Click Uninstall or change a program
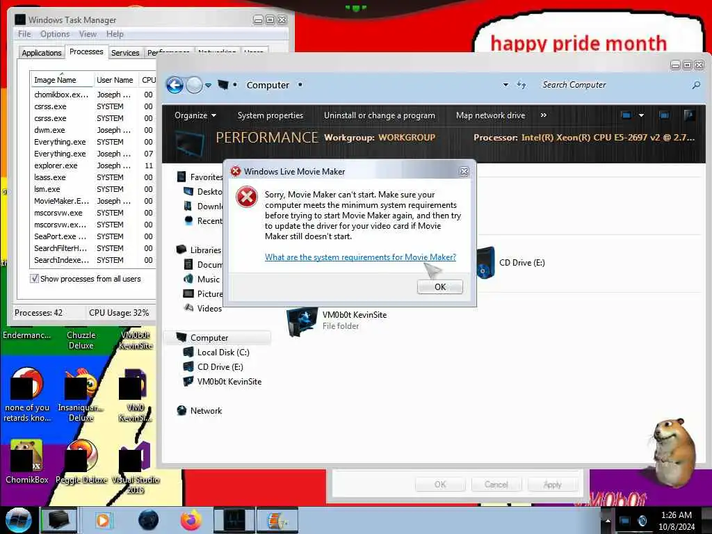The height and width of the screenshot is (534, 712). pyautogui.click(x=379, y=115)
